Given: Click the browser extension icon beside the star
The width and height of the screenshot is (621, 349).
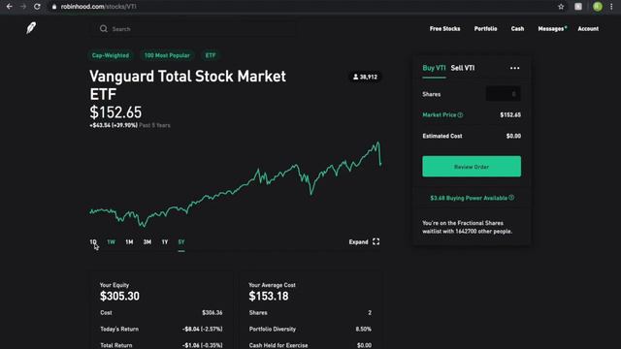Looking at the screenshot, I should (578, 7).
